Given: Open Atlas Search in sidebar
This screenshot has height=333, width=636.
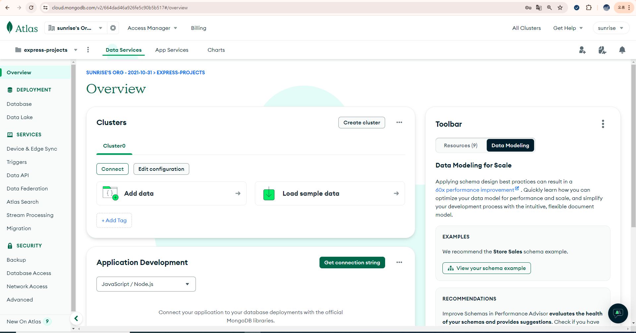Looking at the screenshot, I should coord(23,202).
